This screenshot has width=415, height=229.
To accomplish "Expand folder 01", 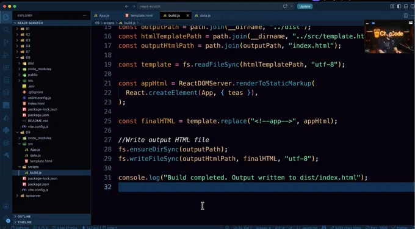I will pyautogui.click(x=52, y=29).
